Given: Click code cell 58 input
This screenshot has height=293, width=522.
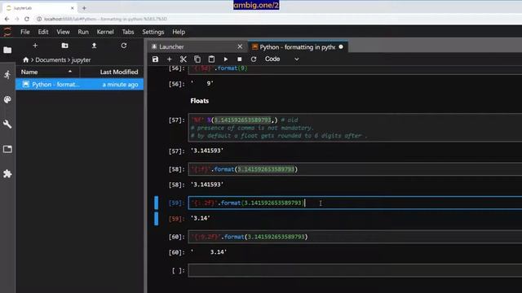Looking at the screenshot, I should (x=355, y=169).
